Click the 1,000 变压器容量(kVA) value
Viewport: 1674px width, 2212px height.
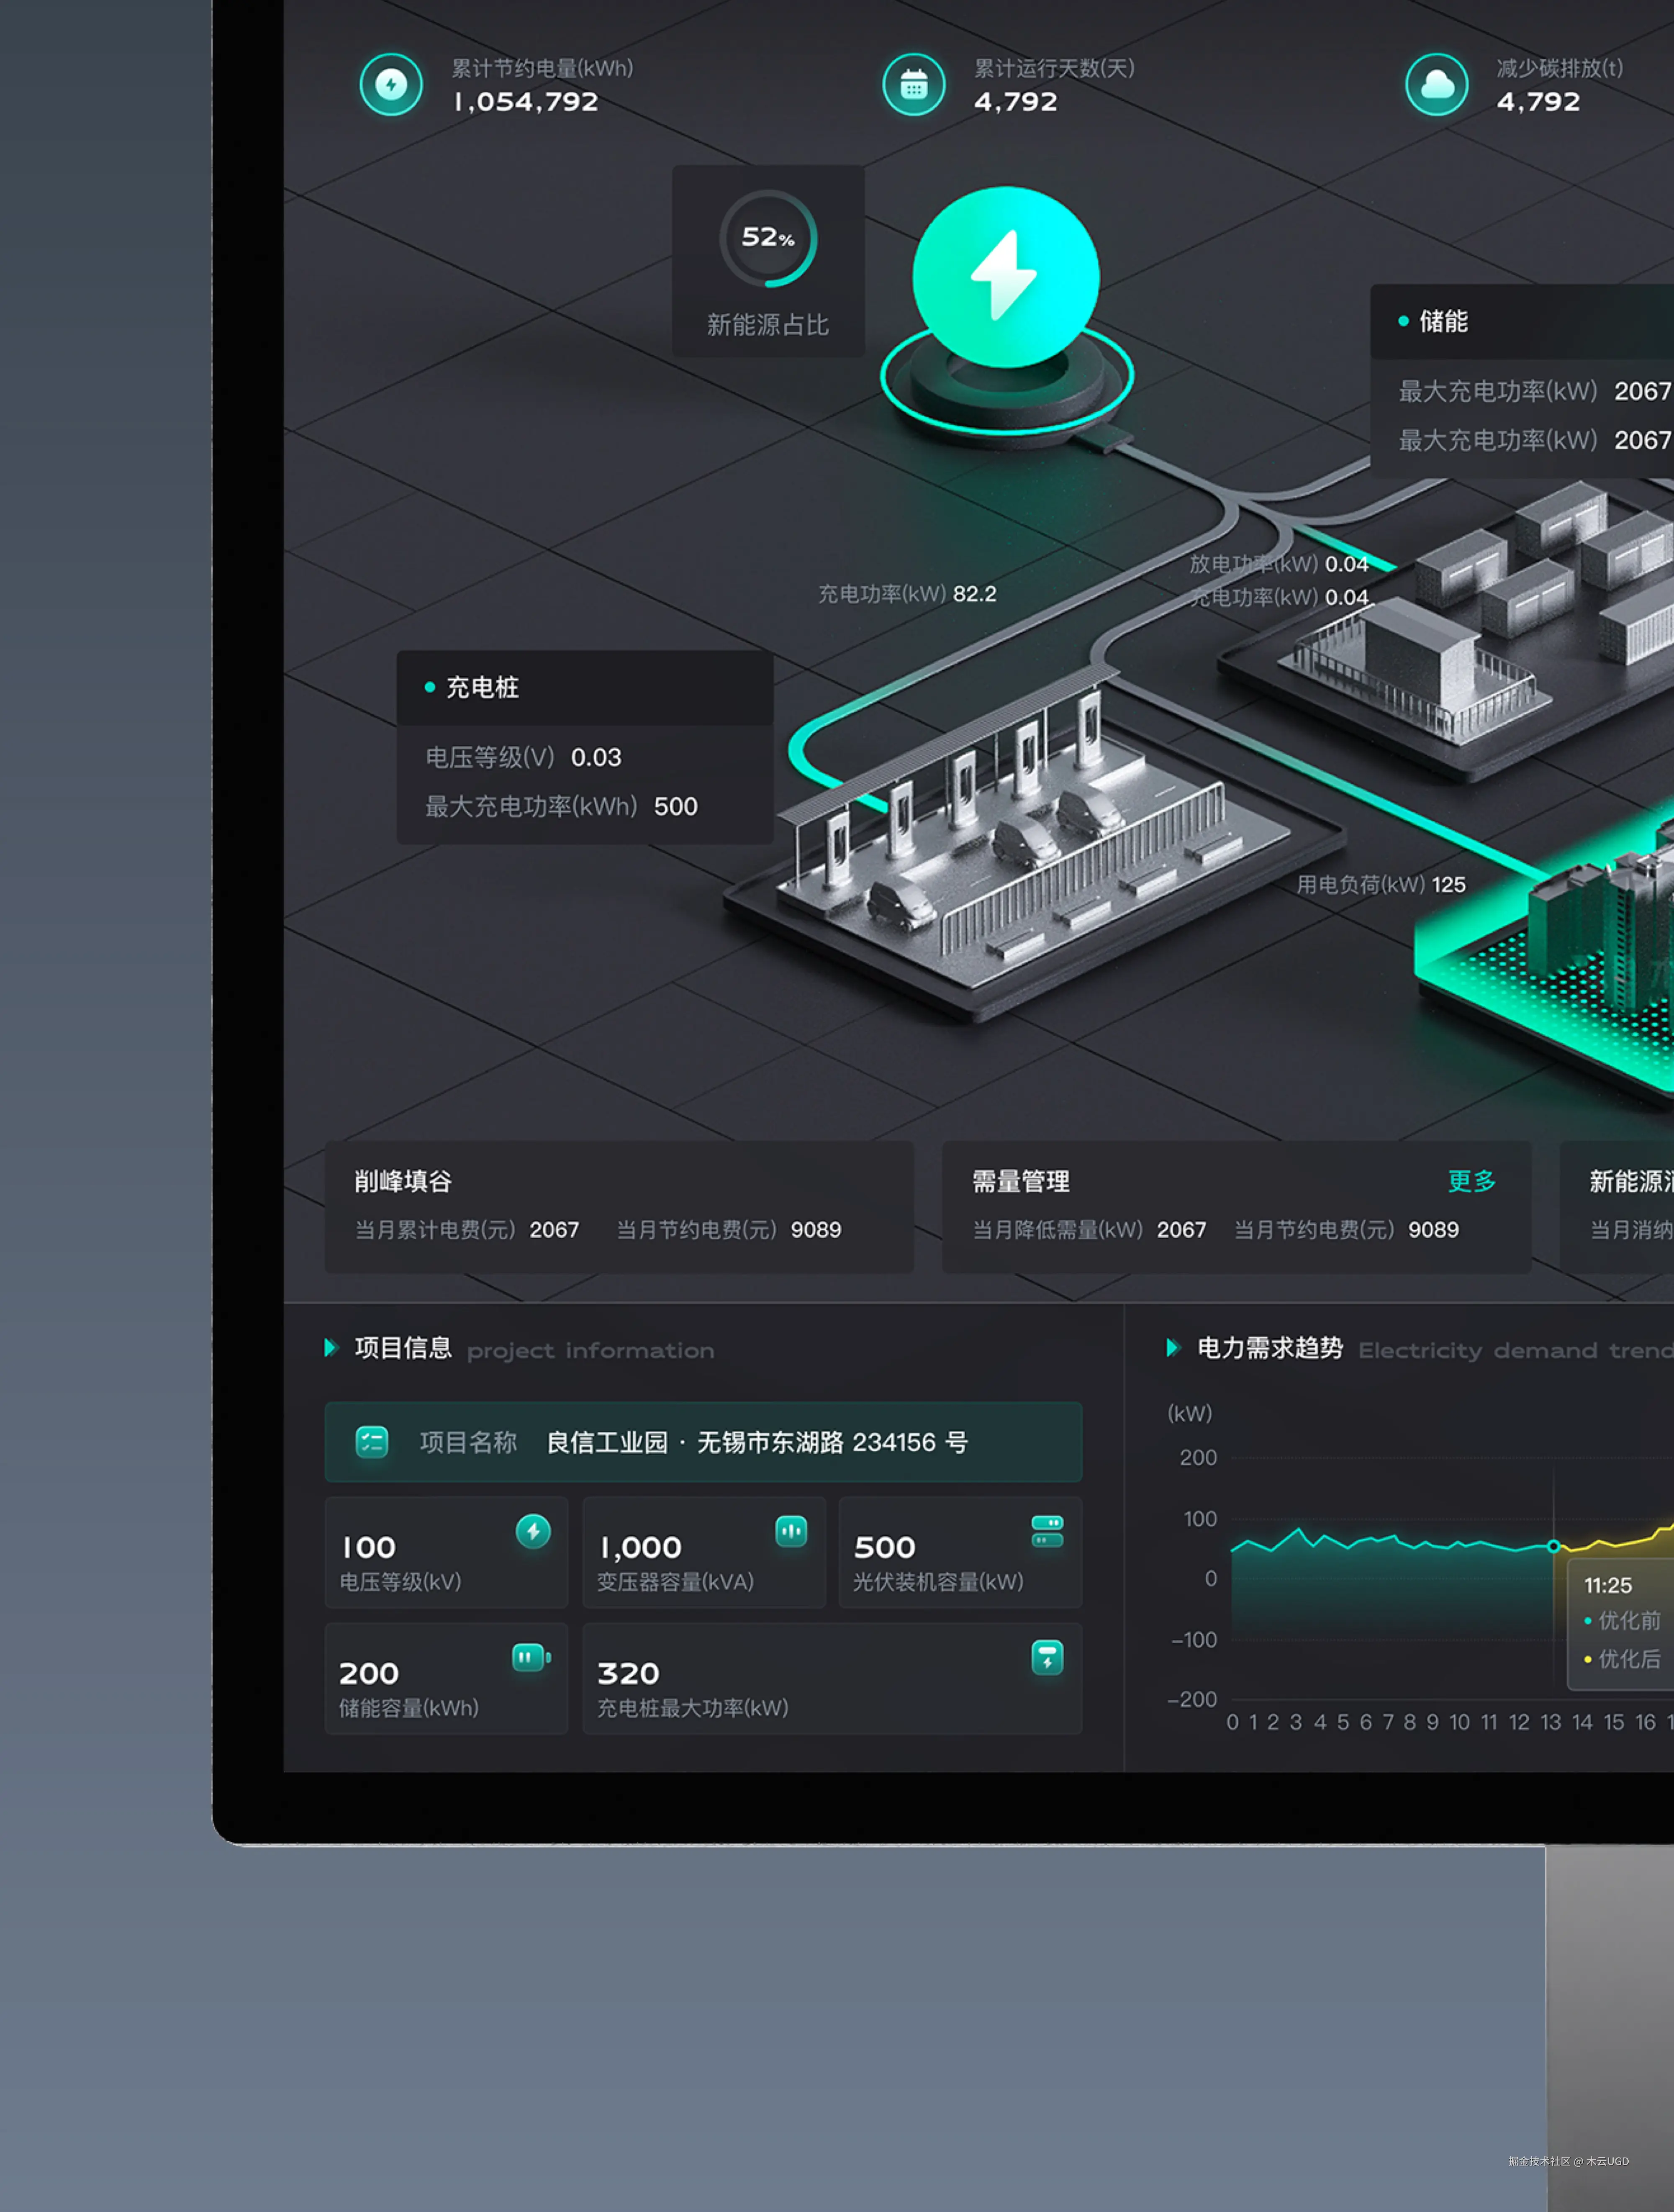pyautogui.click(x=640, y=1548)
